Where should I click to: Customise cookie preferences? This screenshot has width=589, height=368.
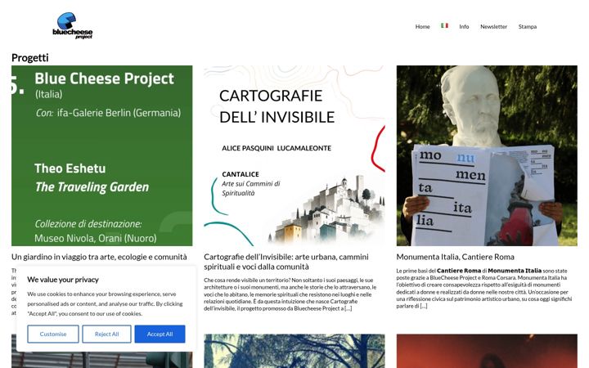53,334
